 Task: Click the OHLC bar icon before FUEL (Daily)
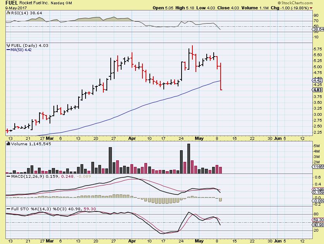(8, 45)
